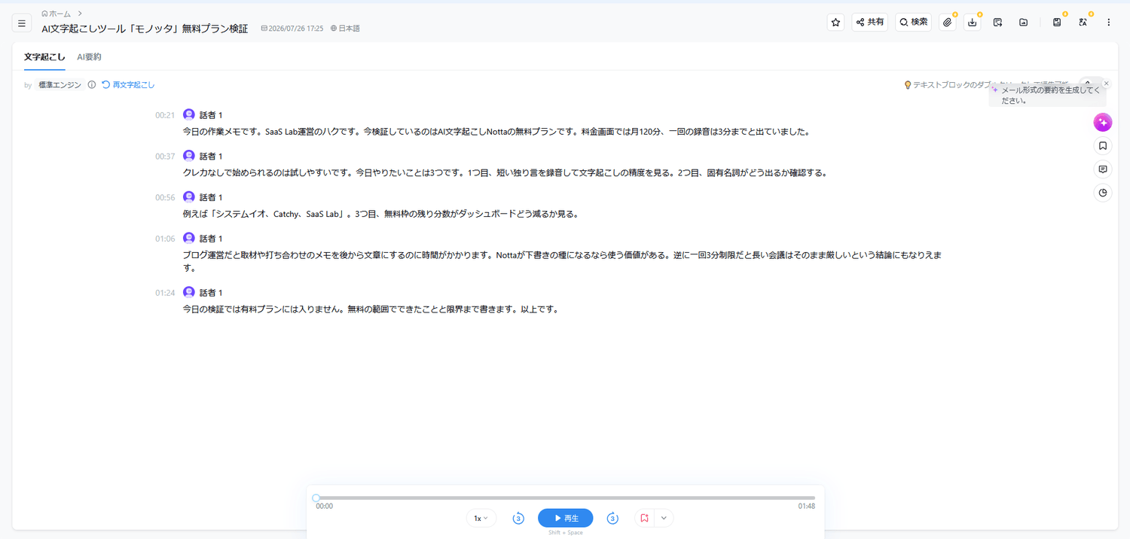1130x539 pixels.
Task: Click the download export icon
Action: 973,23
